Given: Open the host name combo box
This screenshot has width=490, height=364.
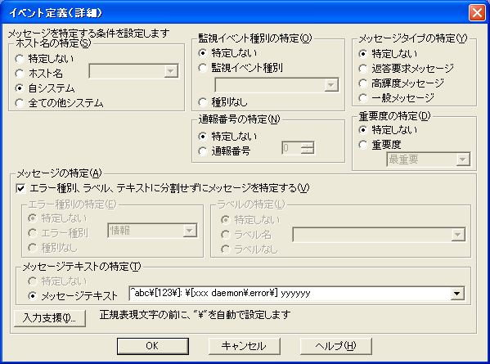Looking at the screenshot, I should (x=134, y=71).
